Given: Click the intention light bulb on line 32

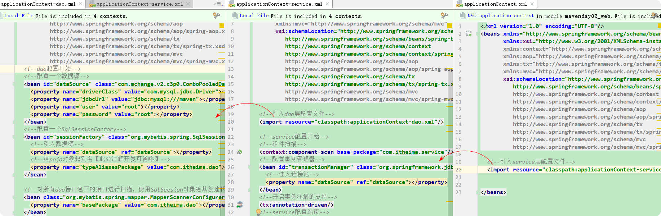Looking at the screenshot, I should 258,212.
